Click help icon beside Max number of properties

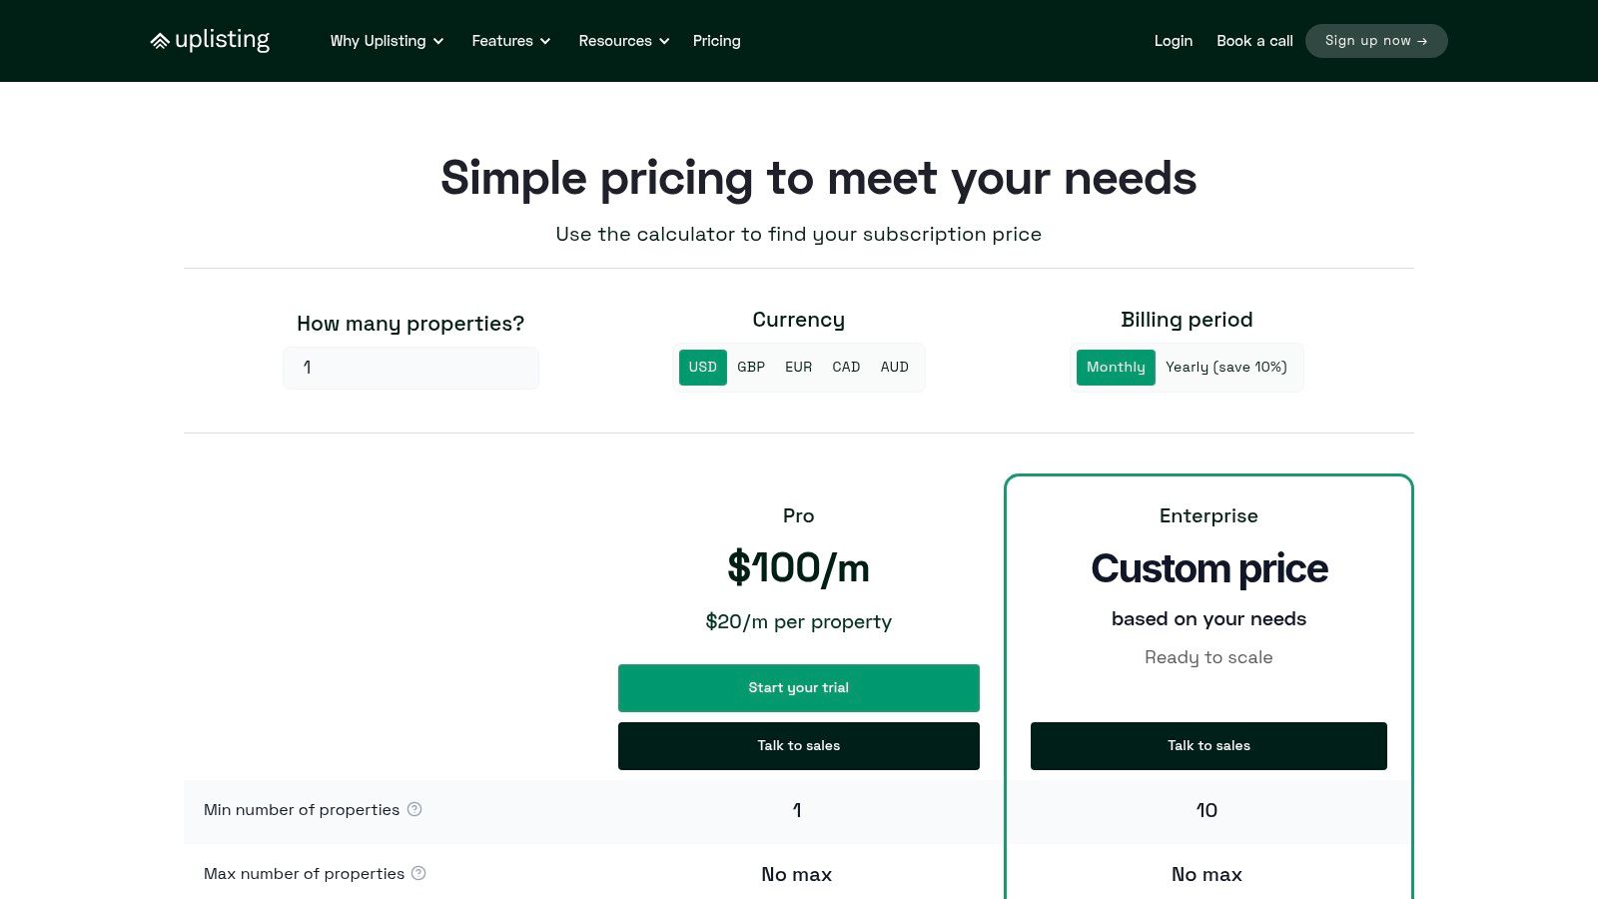[418, 873]
